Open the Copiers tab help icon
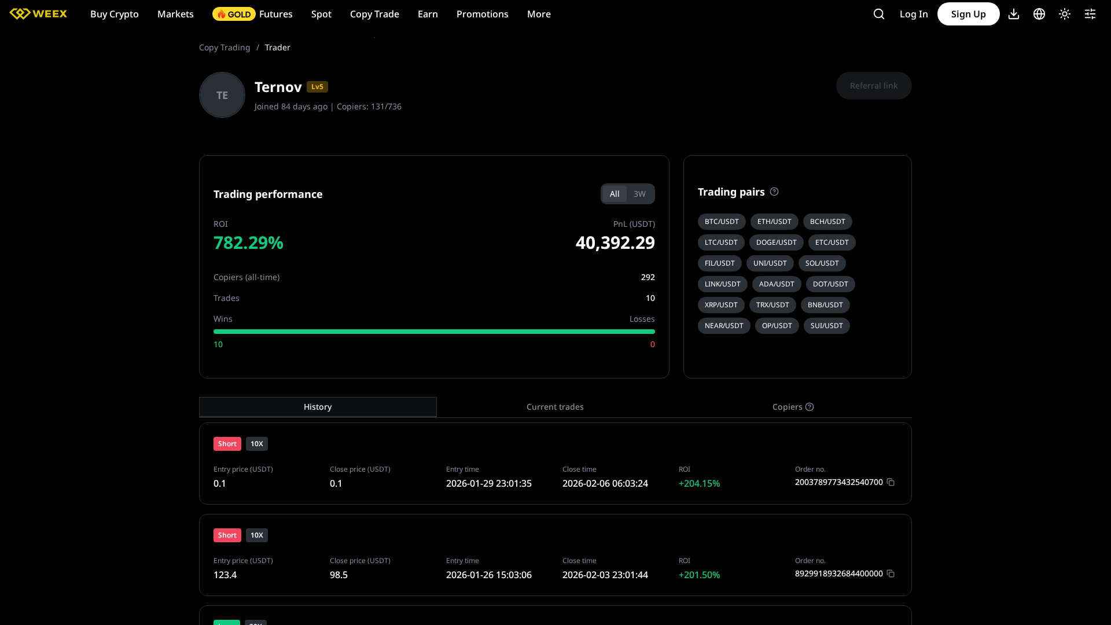Viewport: 1111px width, 625px height. coord(810,407)
